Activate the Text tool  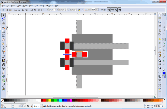(3, 64)
